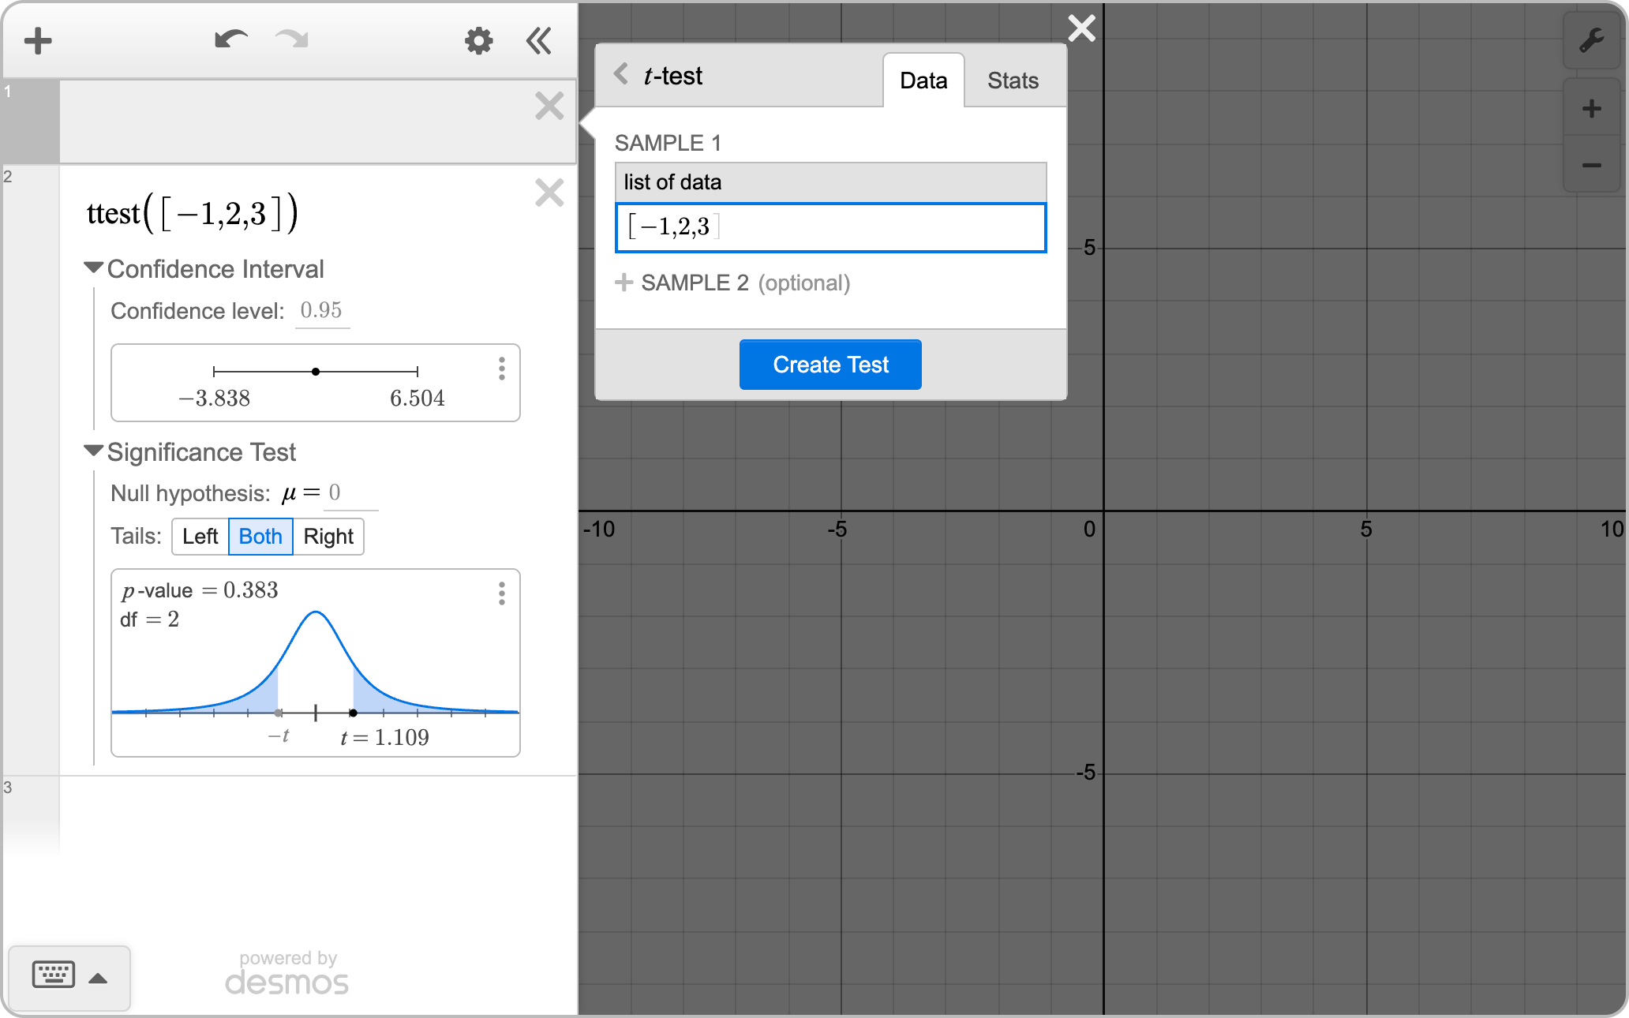1629x1018 pixels.
Task: Switch to the Data tab
Action: pos(923,80)
